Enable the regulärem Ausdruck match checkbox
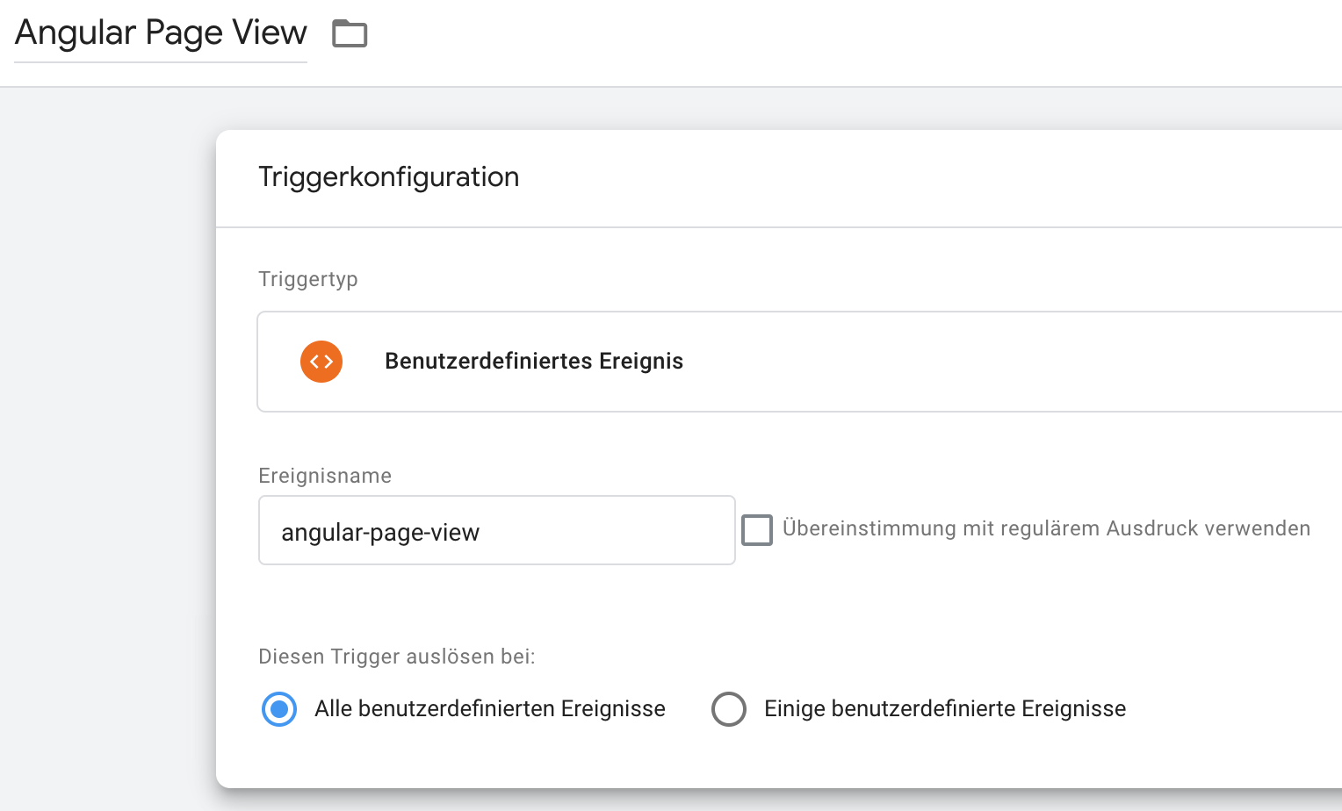Screen dimensions: 1342x811 click(x=757, y=530)
